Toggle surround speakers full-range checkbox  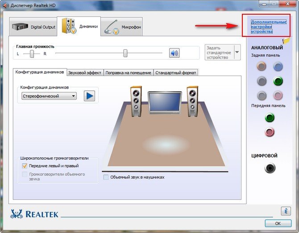pos(25,174)
